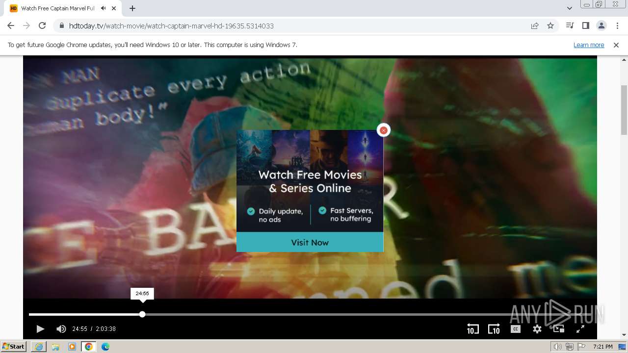
Task: Go forward in the browser
Action: pyautogui.click(x=26, y=25)
